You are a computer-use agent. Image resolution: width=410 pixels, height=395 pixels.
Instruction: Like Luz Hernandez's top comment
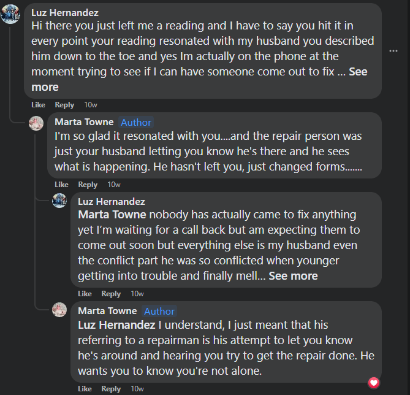pos(38,105)
